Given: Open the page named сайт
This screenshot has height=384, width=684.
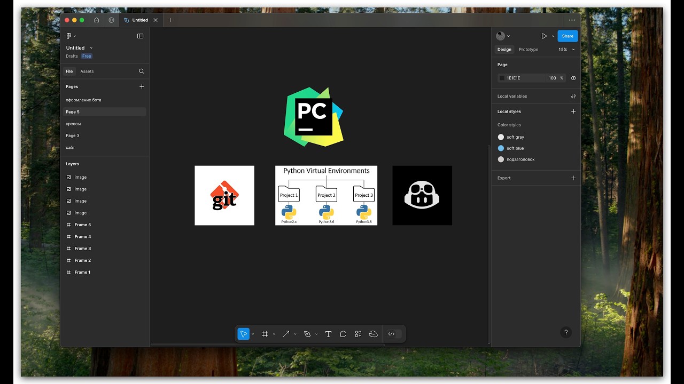Looking at the screenshot, I should click(71, 147).
